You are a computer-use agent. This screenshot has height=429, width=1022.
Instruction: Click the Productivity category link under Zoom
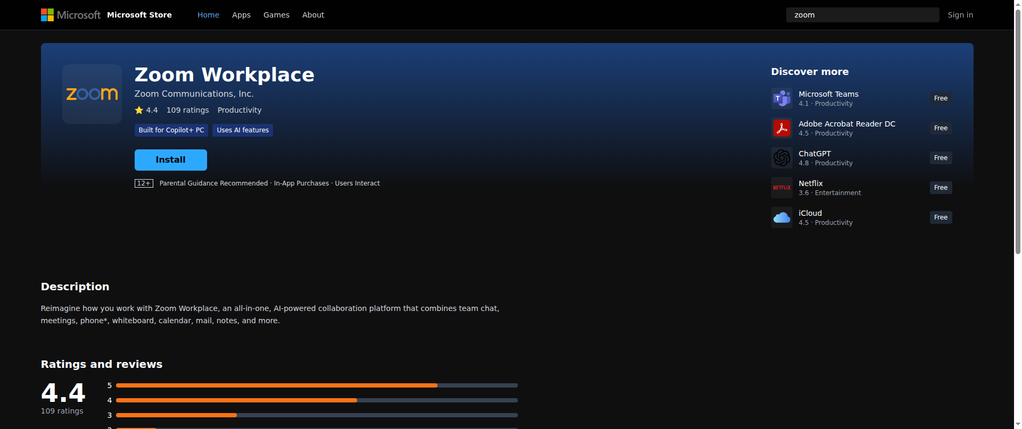pos(240,110)
